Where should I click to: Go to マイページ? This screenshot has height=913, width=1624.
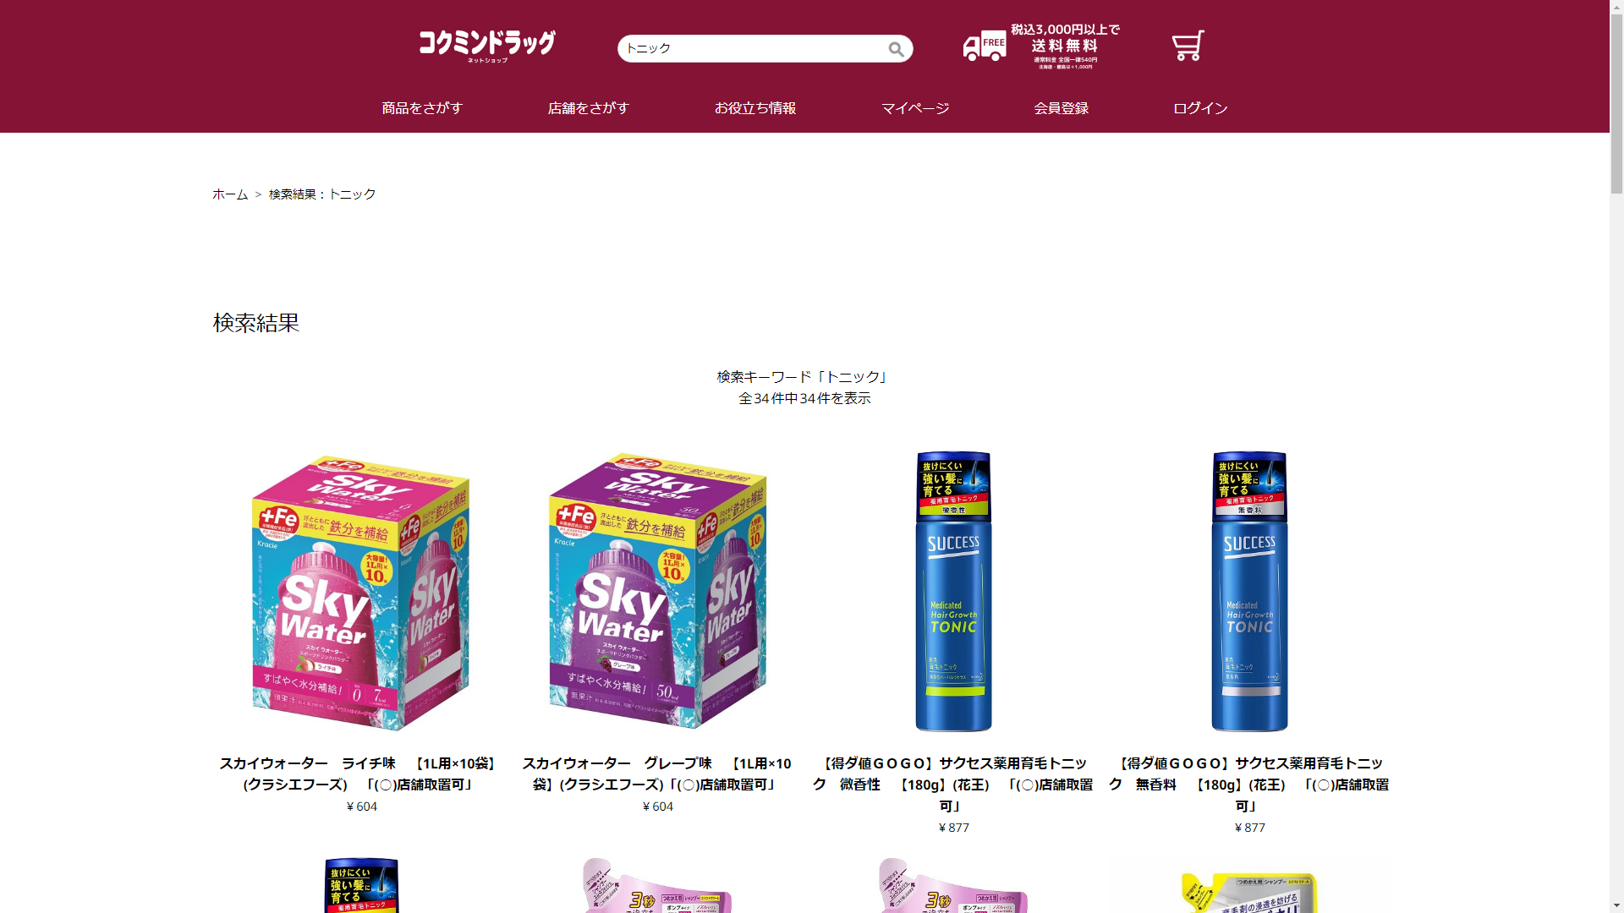915,108
